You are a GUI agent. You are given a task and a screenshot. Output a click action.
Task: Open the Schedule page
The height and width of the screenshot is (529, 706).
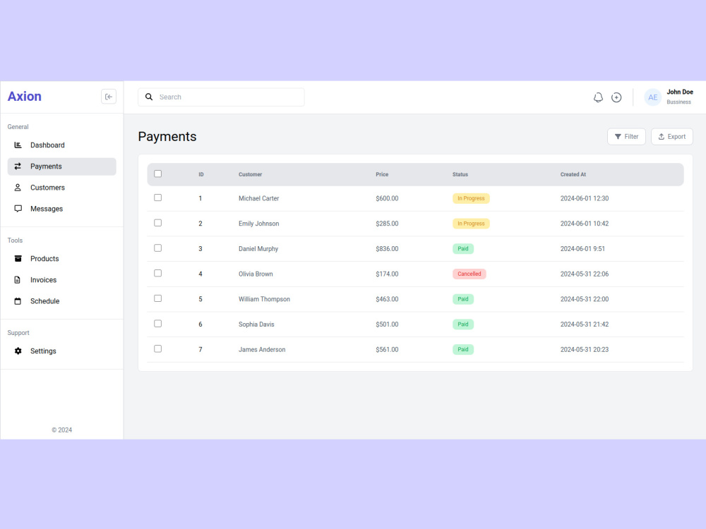click(x=61, y=301)
